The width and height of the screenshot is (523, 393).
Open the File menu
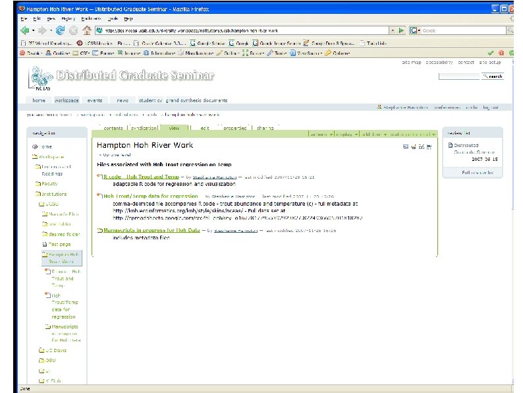tap(24, 18)
